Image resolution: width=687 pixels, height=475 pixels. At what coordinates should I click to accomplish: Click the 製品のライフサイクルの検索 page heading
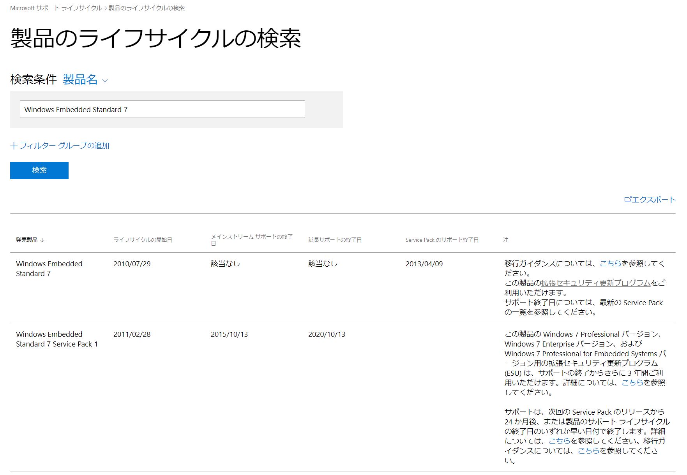pos(155,39)
